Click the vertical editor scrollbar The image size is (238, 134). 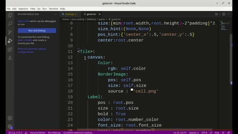coord(231,58)
